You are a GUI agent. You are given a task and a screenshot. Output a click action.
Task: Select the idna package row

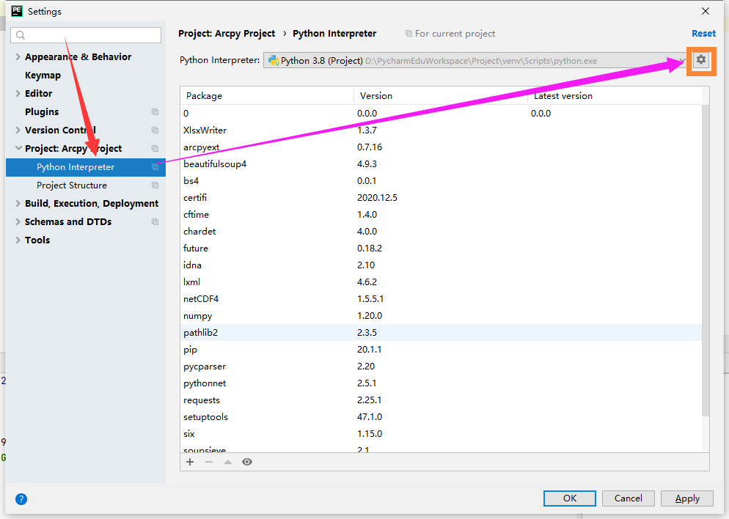(441, 265)
